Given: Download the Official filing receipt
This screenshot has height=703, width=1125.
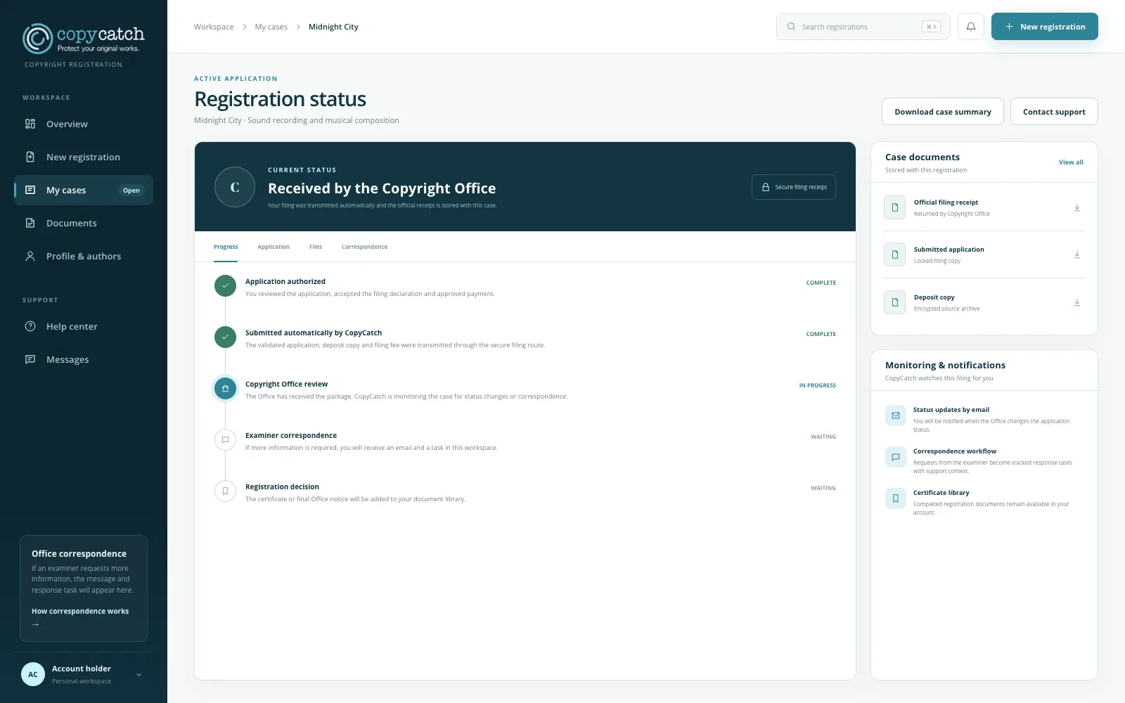Looking at the screenshot, I should [1076, 207].
